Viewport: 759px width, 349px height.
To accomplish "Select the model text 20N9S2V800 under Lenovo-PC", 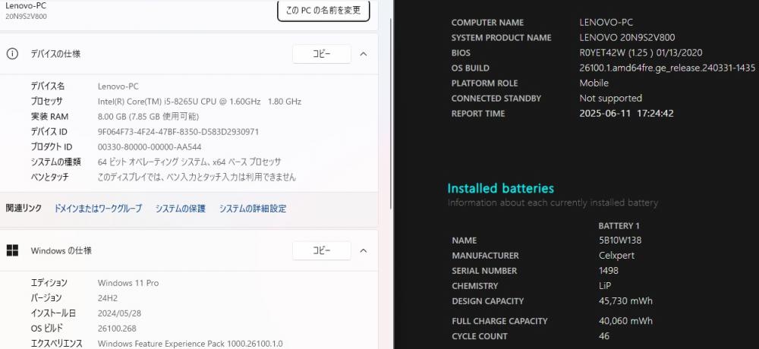I will pos(26,17).
